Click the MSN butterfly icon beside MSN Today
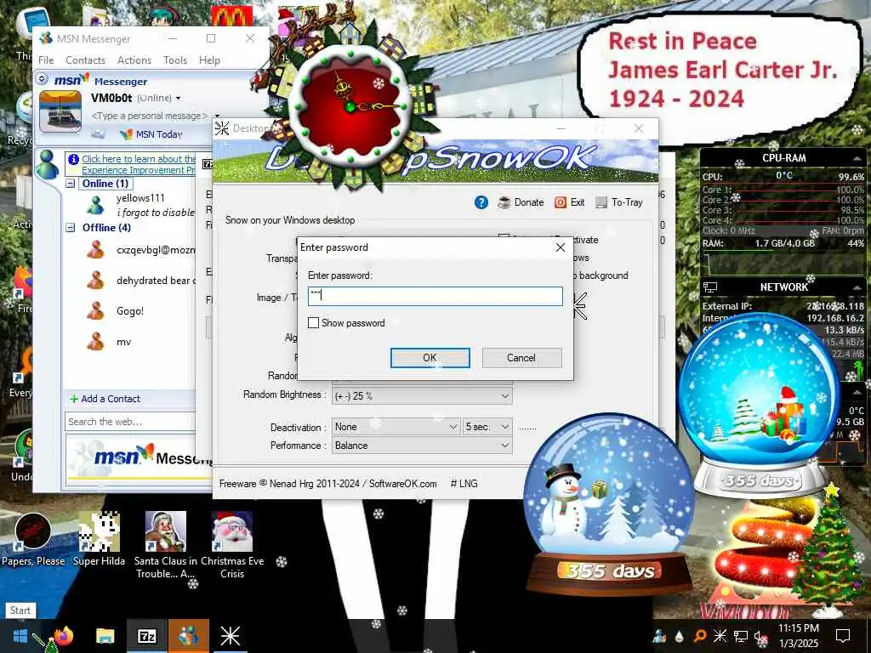Viewport: 871px width, 653px height. click(127, 133)
